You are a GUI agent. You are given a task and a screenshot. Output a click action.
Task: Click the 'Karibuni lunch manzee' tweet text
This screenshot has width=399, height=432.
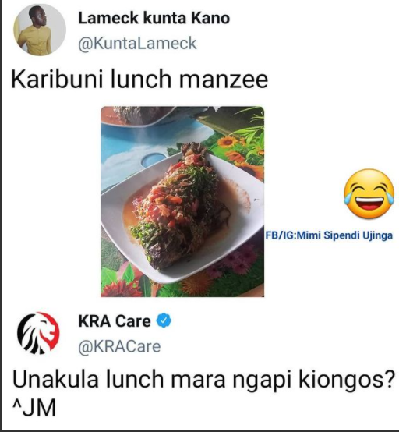pyautogui.click(x=139, y=80)
